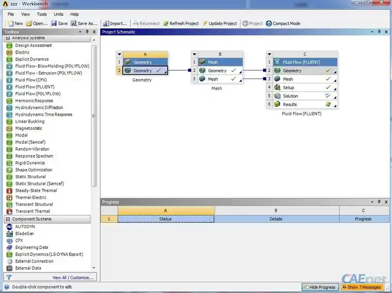Open the Help menu
This screenshot has height=293, width=392.
pyautogui.click(x=74, y=14)
